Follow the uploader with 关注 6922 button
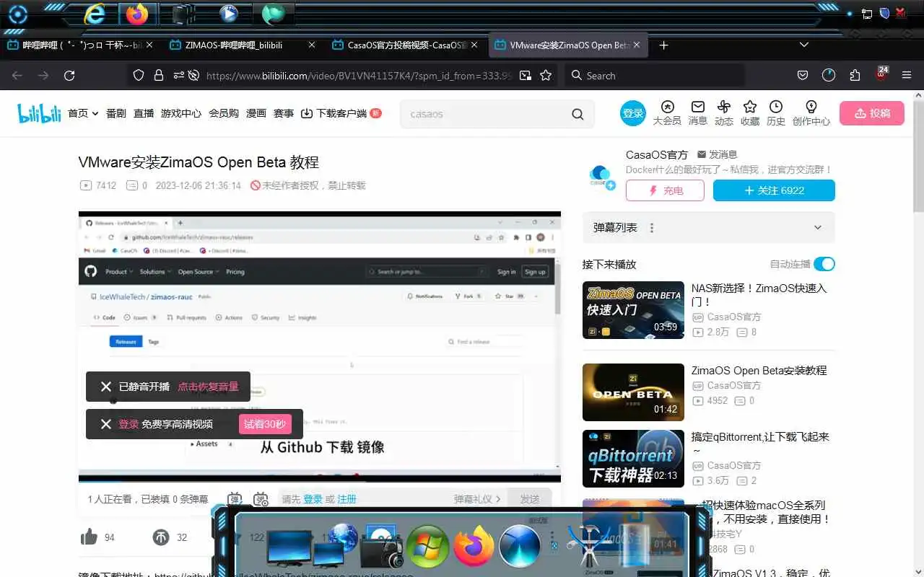Viewport: 924px width, 577px height. click(774, 190)
